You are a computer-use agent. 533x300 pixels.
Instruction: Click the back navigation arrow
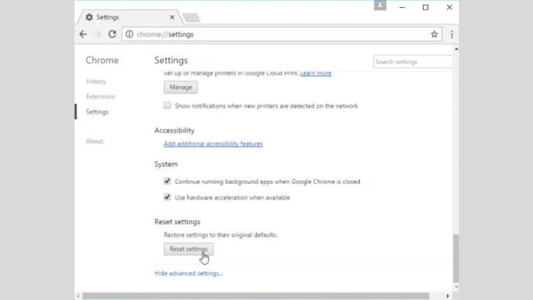(x=83, y=34)
